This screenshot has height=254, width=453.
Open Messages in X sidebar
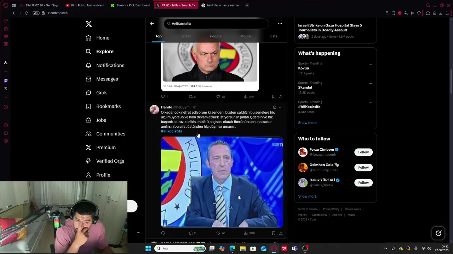(102, 79)
